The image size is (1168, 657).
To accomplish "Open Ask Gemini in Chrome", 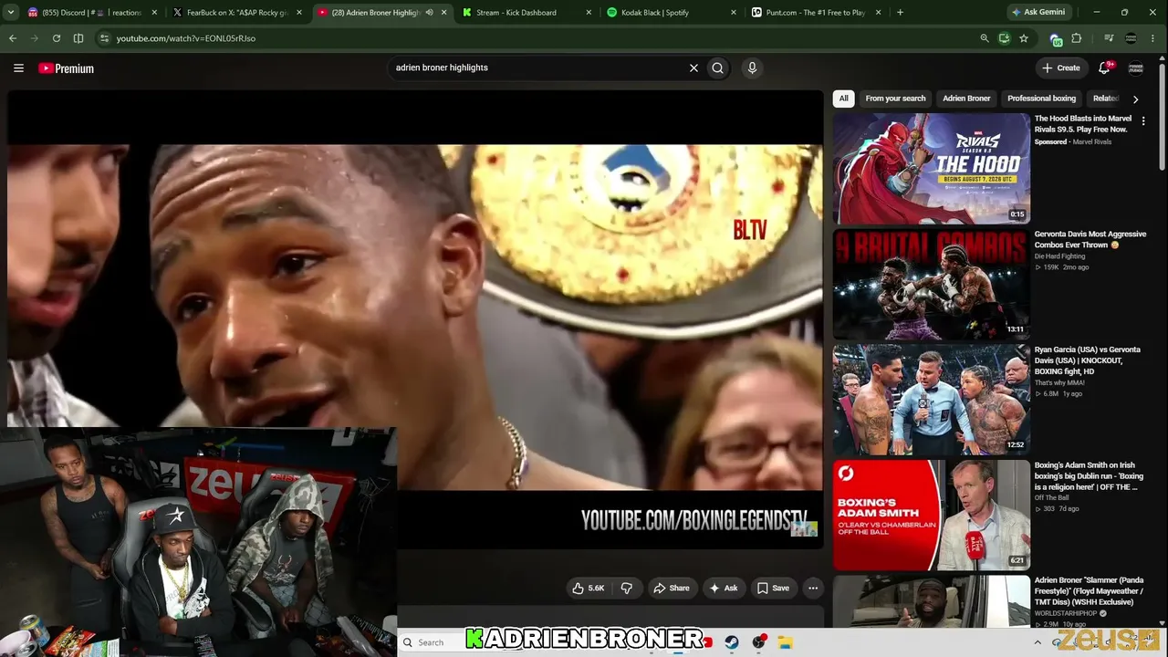I will point(1039,13).
